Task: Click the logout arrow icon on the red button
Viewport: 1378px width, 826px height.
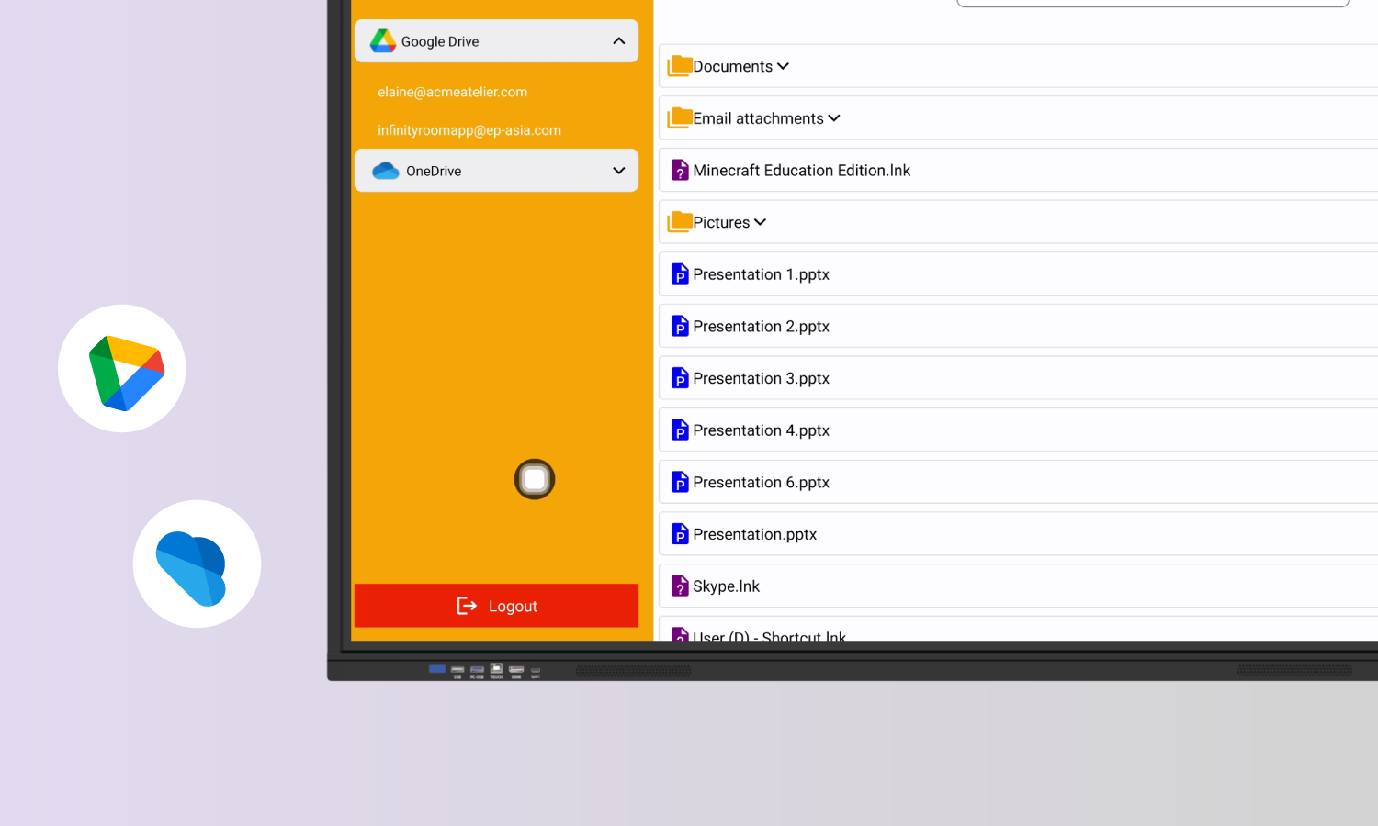Action: tap(466, 606)
